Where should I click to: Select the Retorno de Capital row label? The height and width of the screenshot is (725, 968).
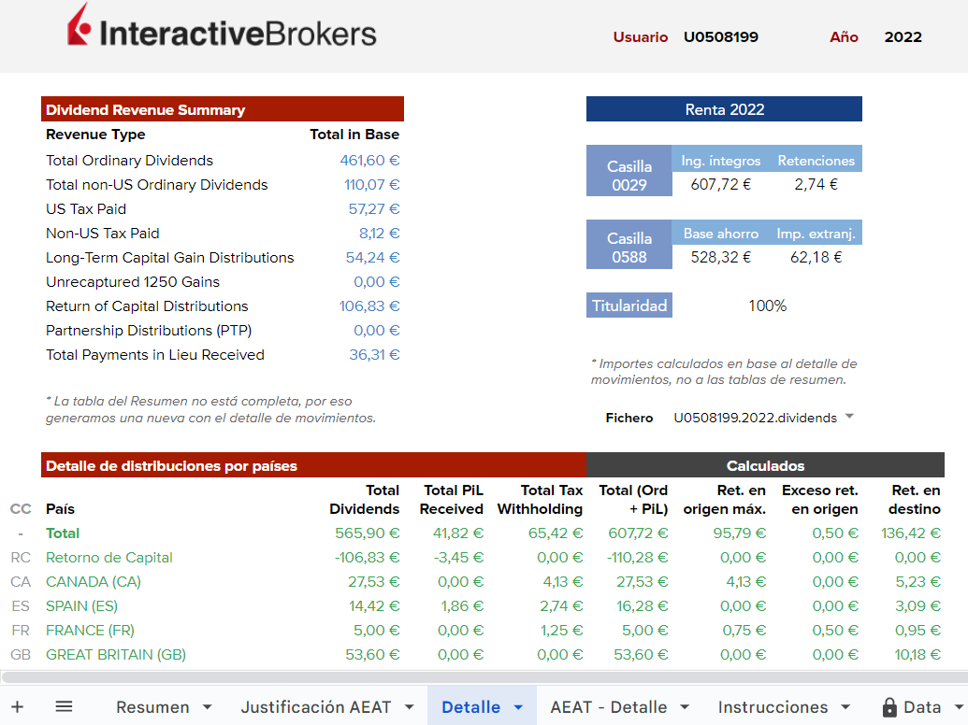coord(109,558)
